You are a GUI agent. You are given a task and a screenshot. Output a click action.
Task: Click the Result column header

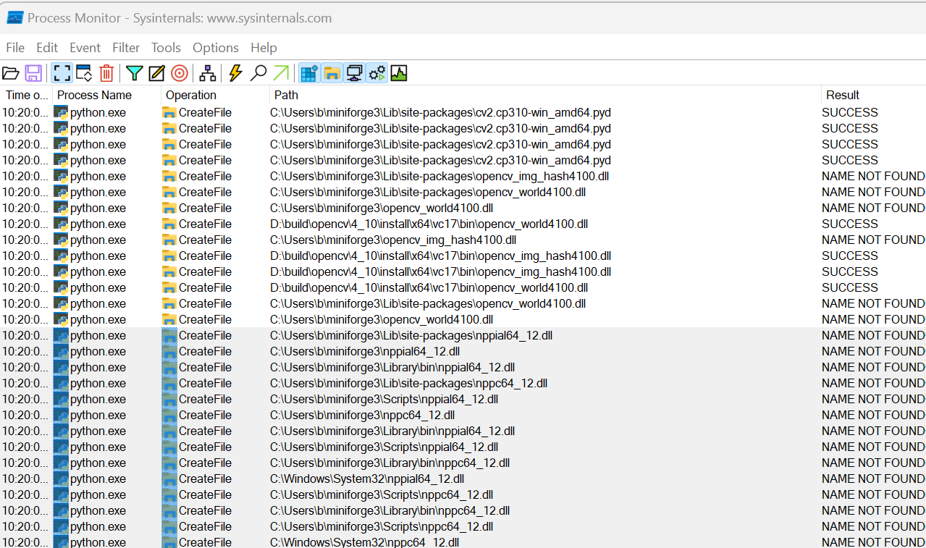pos(873,95)
